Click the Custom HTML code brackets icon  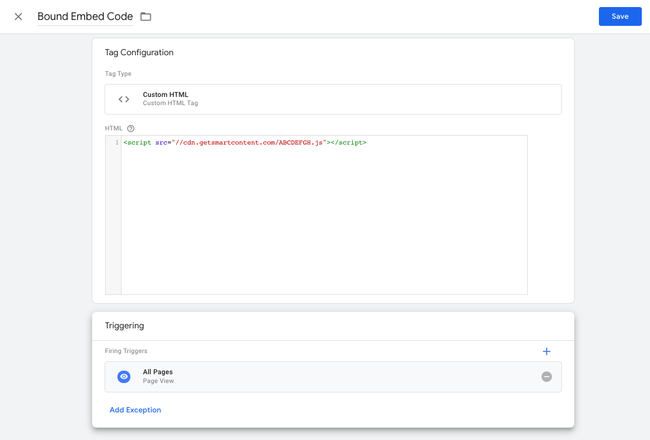coord(124,99)
